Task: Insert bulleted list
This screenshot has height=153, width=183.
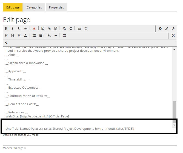Action: click(34, 36)
